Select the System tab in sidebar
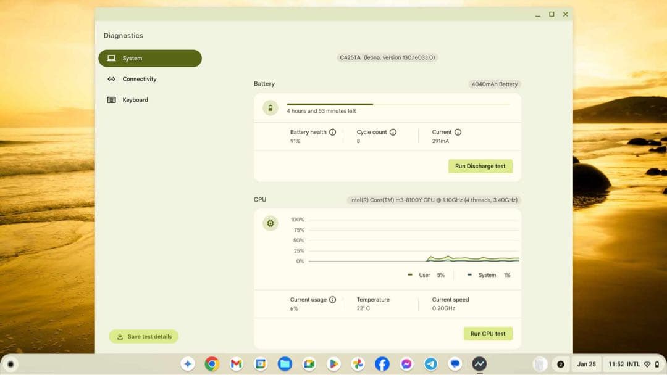 point(150,59)
